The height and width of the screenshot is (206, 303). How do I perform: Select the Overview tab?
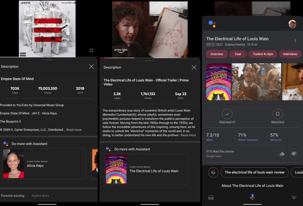(217, 54)
